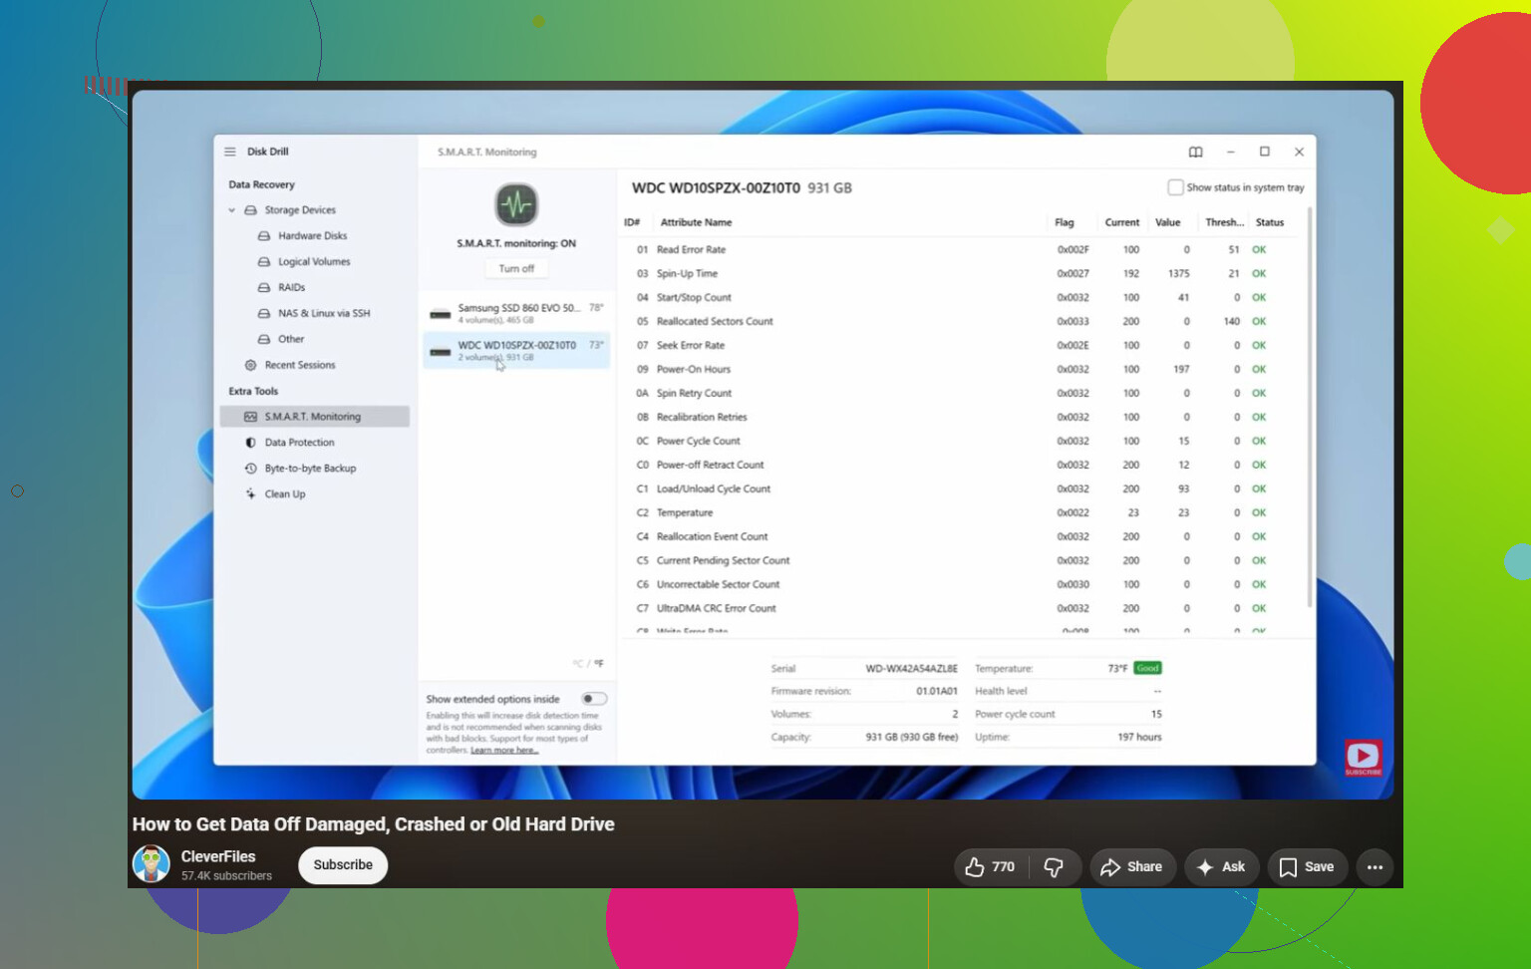1531x969 pixels.
Task: Click the serial number WD-WX42A54AZL8E
Action: tap(911, 669)
